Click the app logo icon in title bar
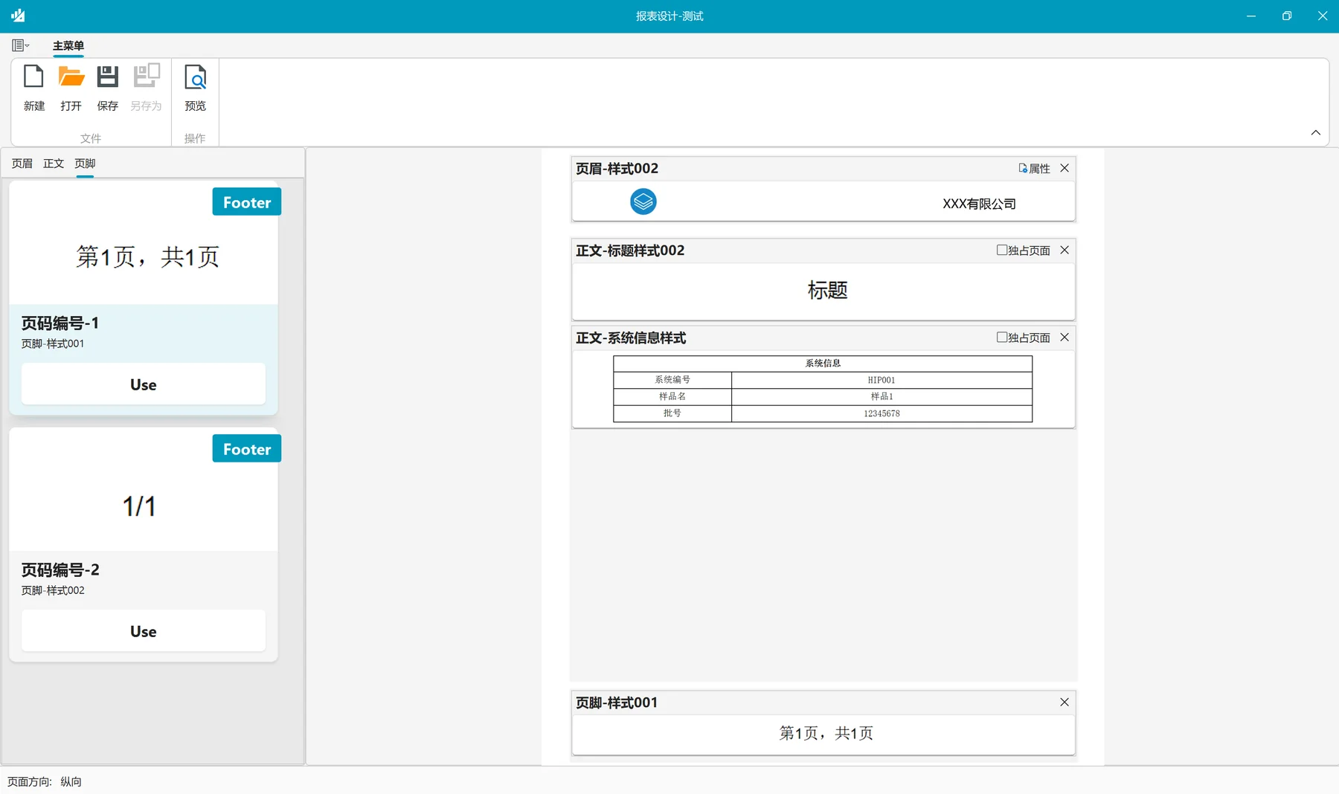Image resolution: width=1339 pixels, height=794 pixels. pos(18,16)
